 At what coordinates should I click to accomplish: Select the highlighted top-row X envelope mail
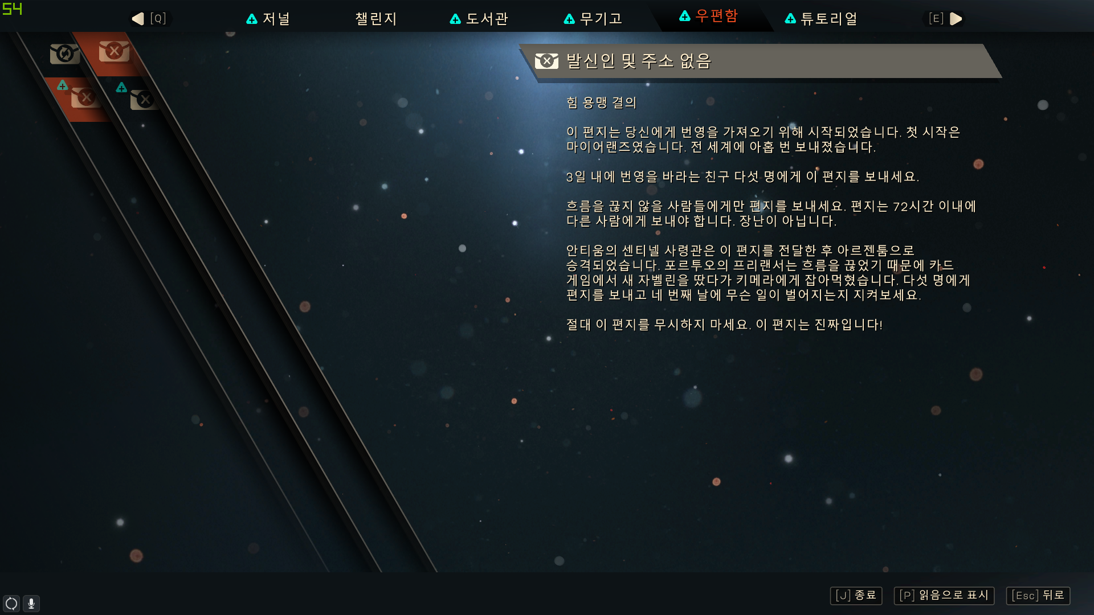(114, 51)
